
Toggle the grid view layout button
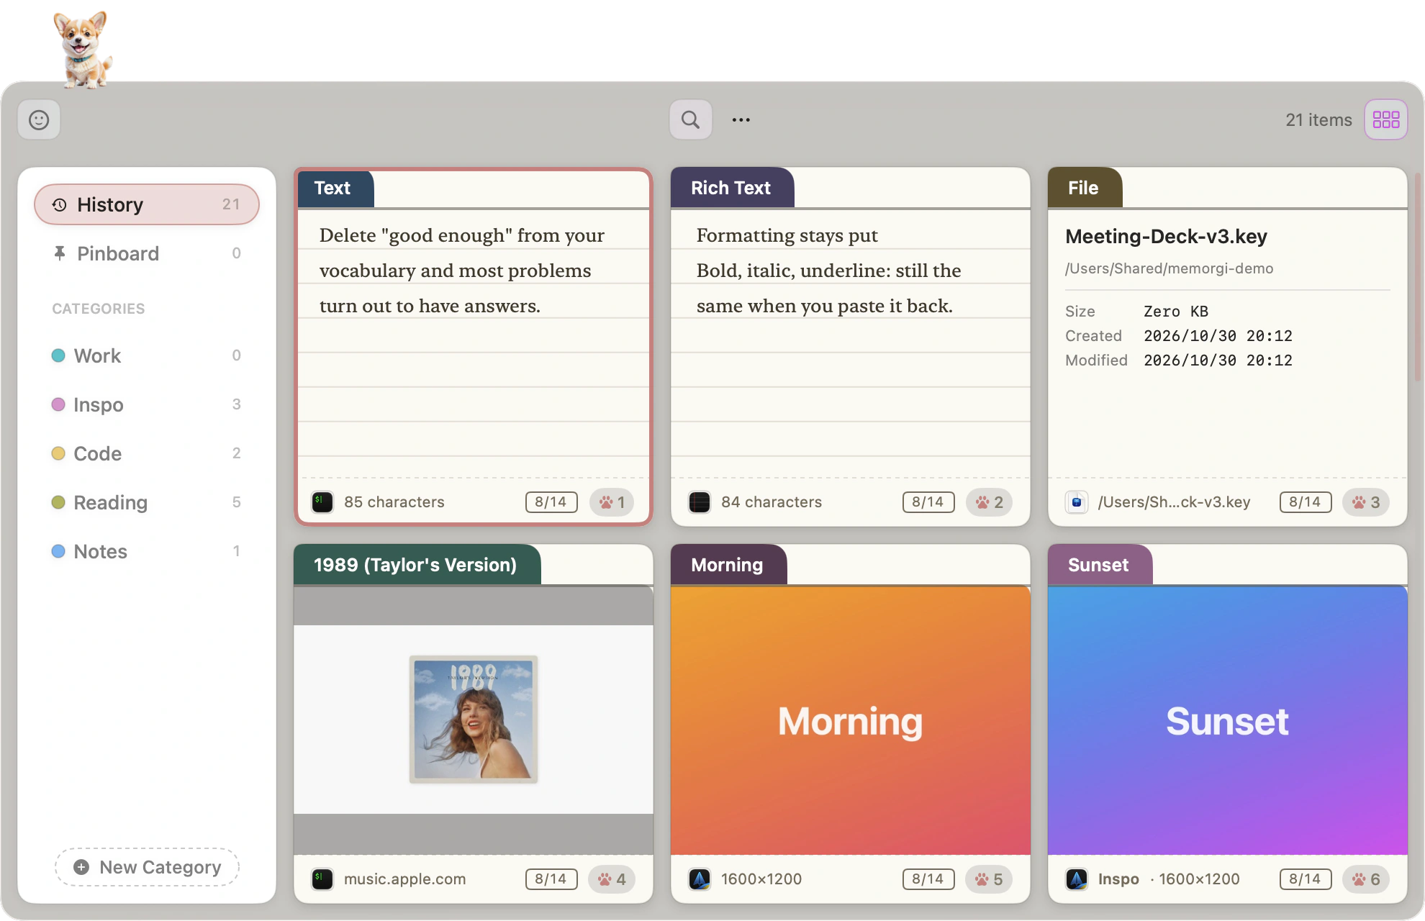[1385, 119]
